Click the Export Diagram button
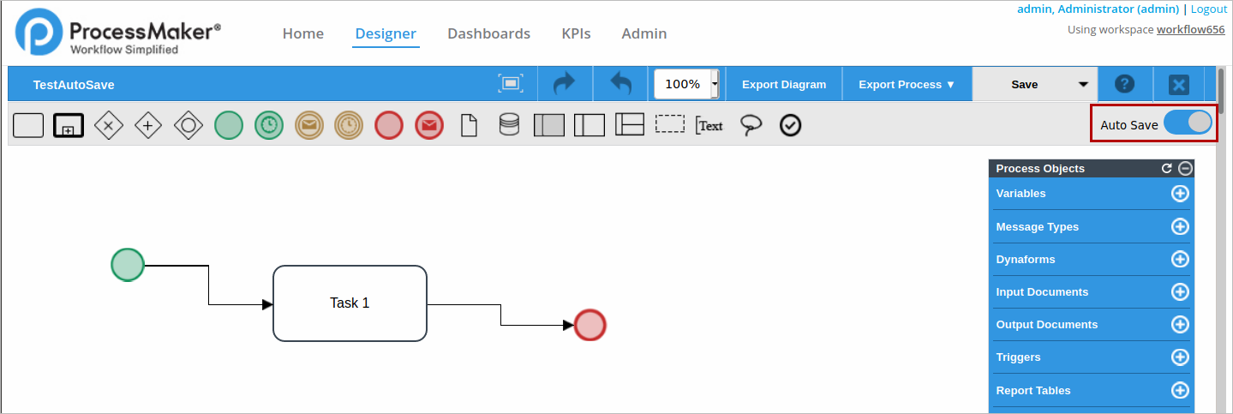 pyautogui.click(x=784, y=84)
